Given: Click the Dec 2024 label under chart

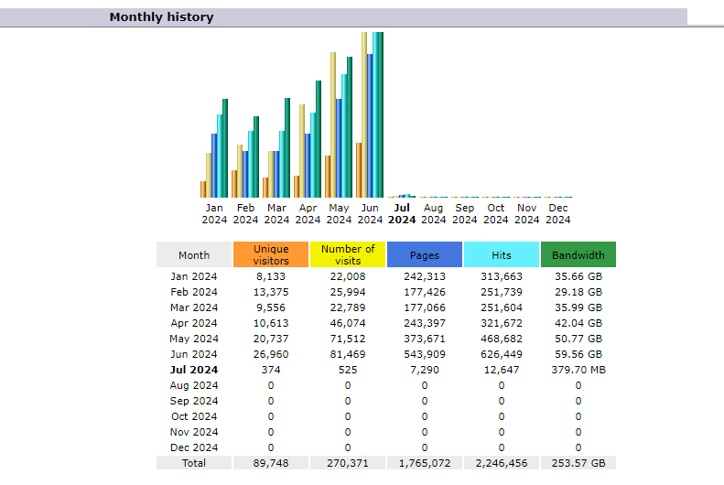Looking at the screenshot, I should (x=557, y=213).
